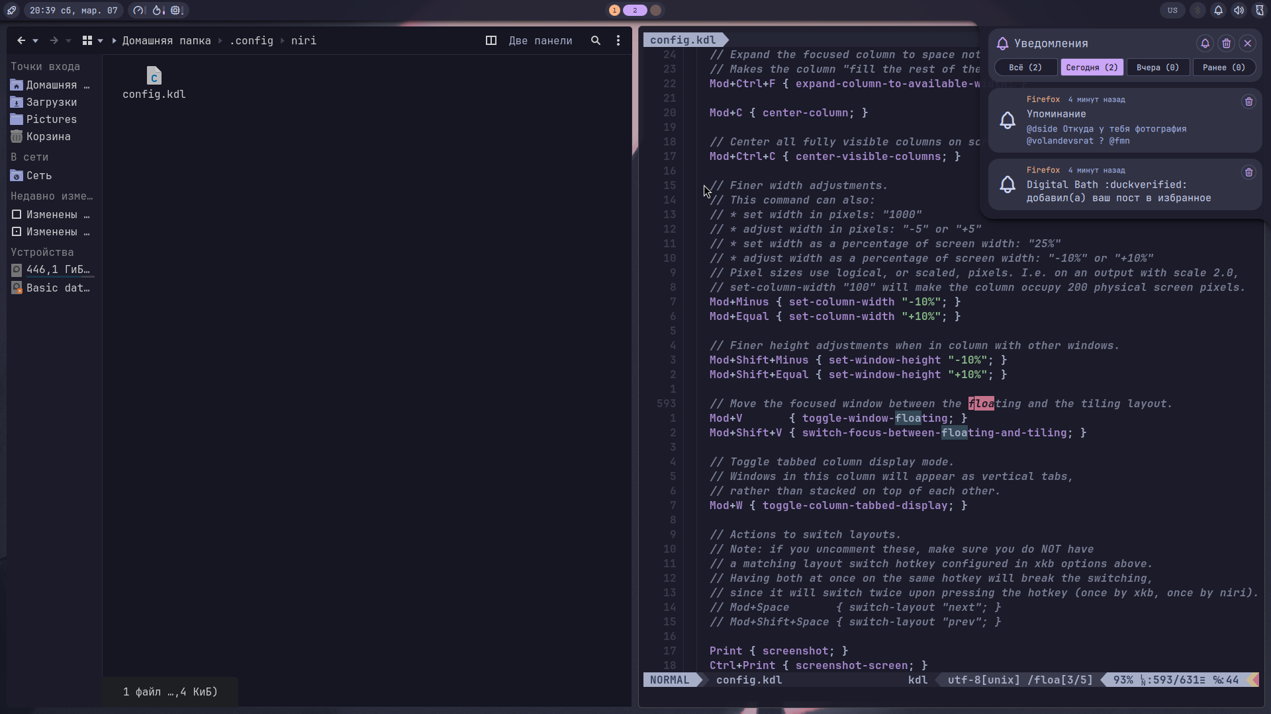Click the volume icon in top bar

(x=1239, y=10)
